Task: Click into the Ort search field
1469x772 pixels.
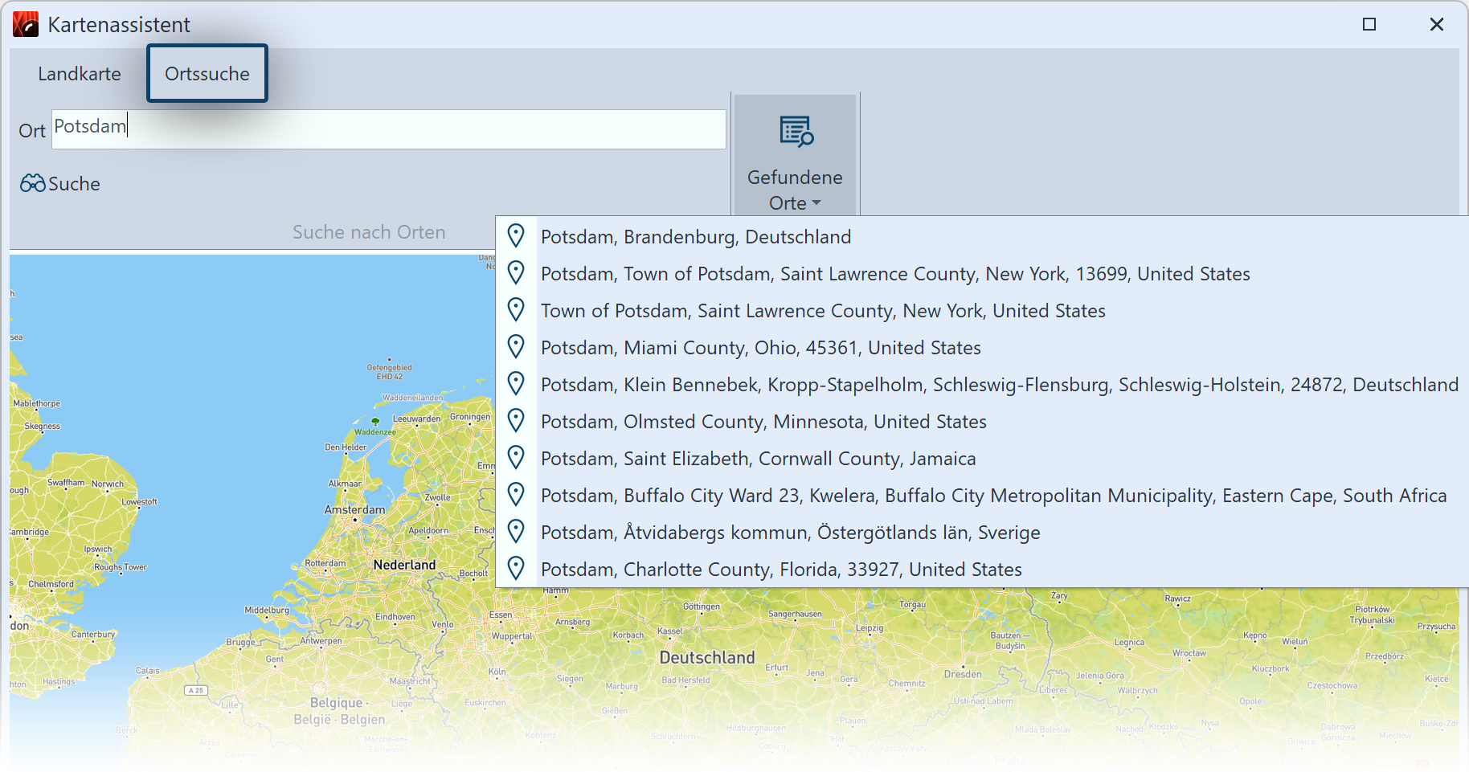Action: point(389,129)
